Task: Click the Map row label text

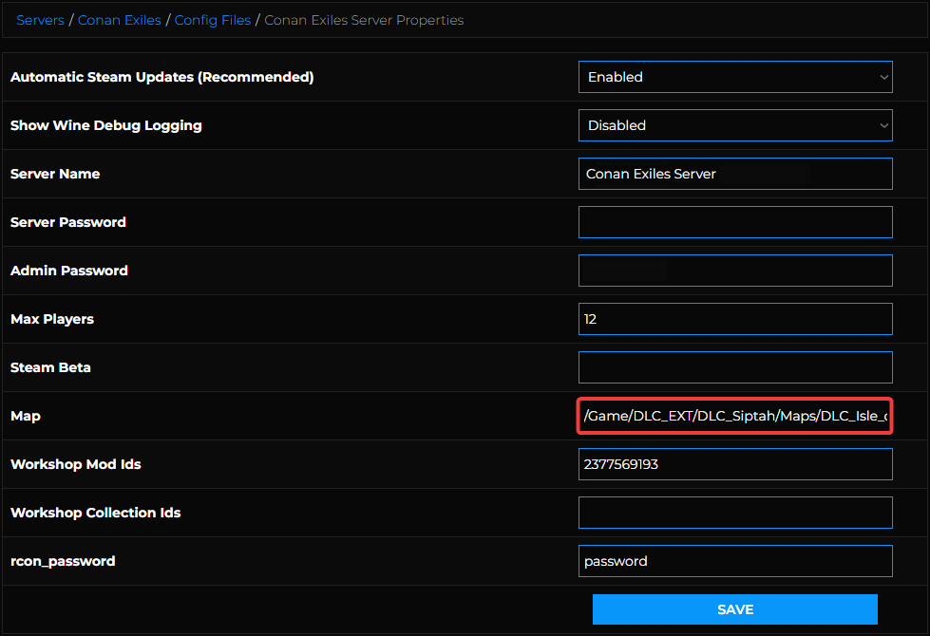Action: (25, 416)
